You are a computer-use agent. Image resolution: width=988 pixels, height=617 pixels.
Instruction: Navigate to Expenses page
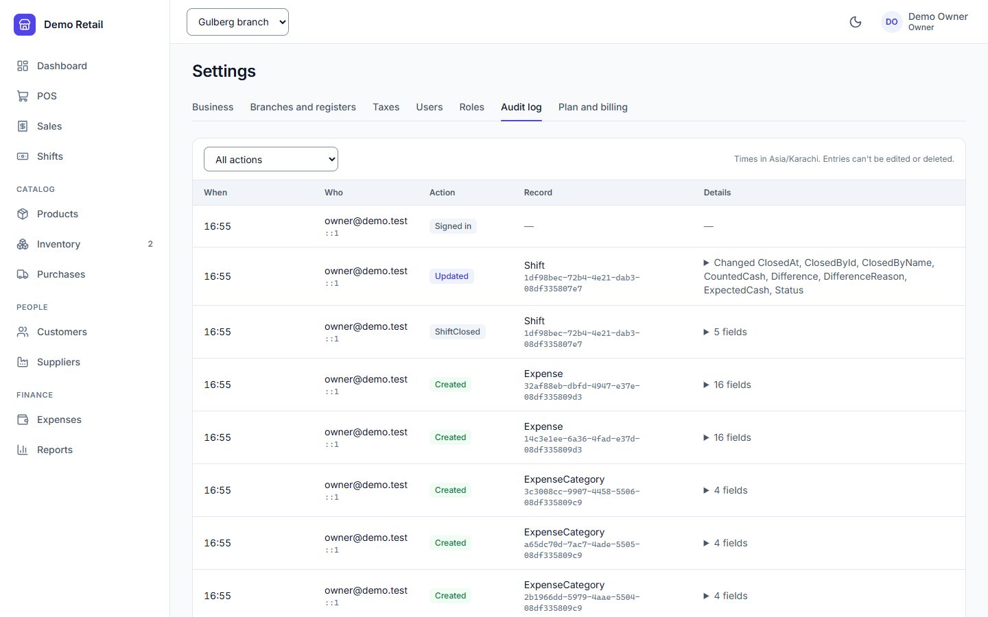click(85, 420)
